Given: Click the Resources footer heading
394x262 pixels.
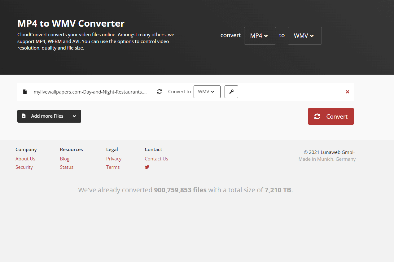Looking at the screenshot, I should coord(72,149).
